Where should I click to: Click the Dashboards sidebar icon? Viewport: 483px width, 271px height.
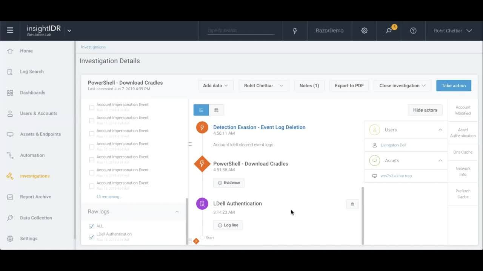(x=10, y=93)
